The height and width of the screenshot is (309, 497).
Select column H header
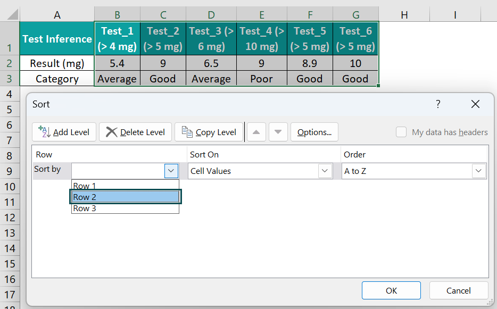(404, 14)
